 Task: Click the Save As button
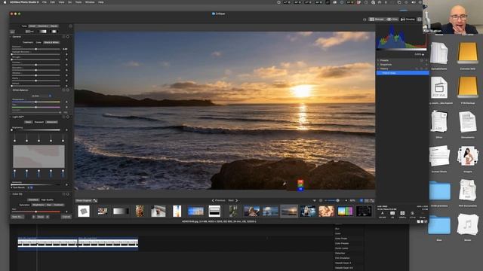pyautogui.click(x=17, y=217)
